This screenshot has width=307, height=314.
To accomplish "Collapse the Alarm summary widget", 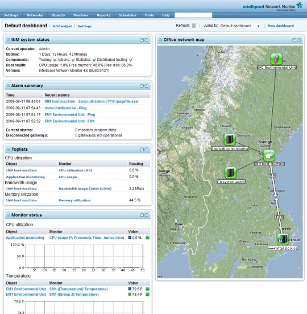I will [x=142, y=86].
